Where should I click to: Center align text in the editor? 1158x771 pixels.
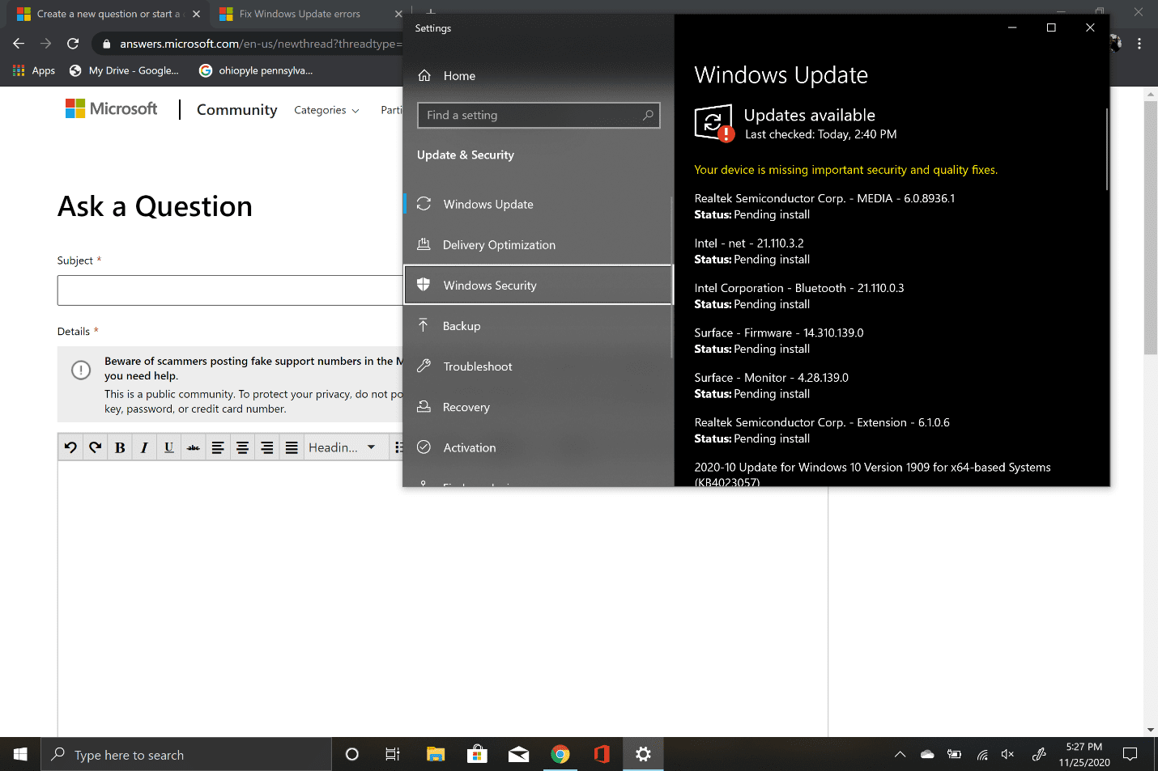[x=242, y=447]
